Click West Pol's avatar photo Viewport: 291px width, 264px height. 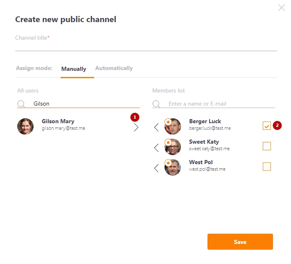point(173,167)
